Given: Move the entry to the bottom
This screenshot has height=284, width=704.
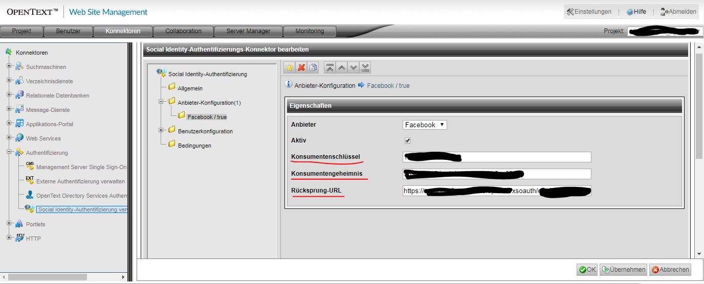Looking at the screenshot, I should click(365, 67).
